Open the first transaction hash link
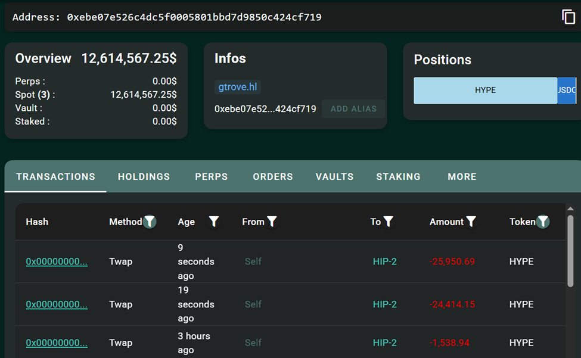This screenshot has height=358, width=581. [x=57, y=262]
